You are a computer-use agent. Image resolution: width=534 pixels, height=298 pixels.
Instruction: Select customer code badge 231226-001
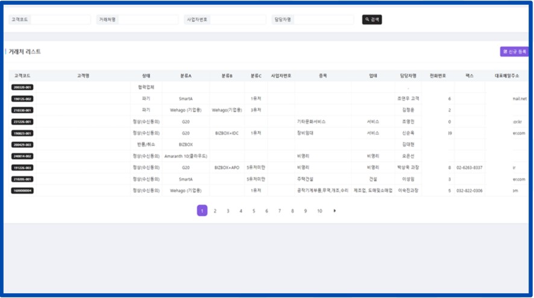pos(23,121)
